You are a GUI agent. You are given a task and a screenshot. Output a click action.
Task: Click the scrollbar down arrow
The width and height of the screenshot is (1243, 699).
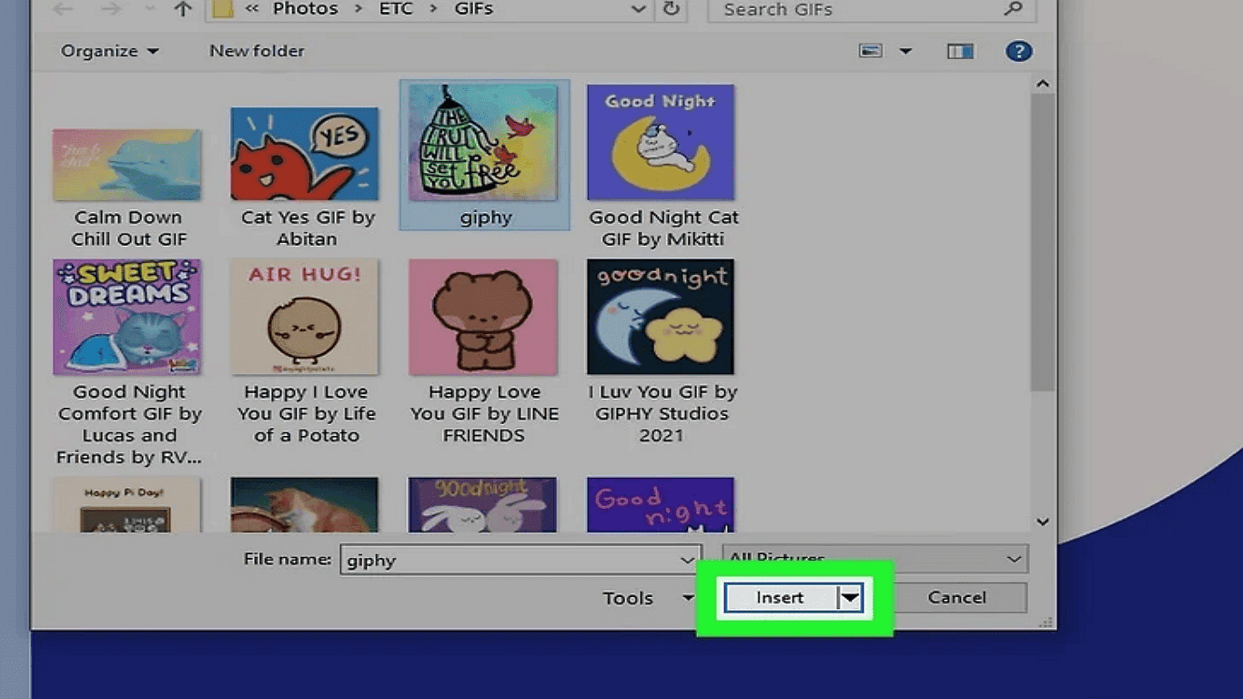(1043, 522)
